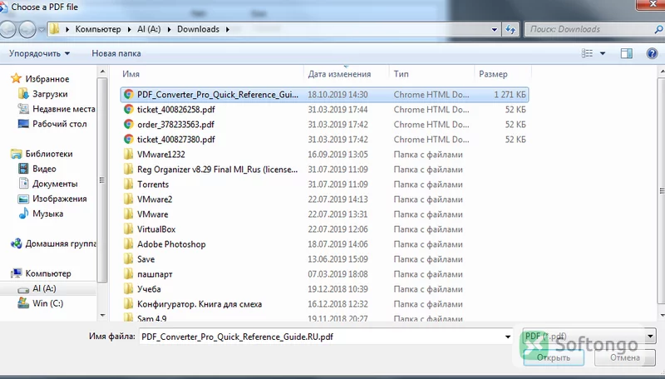Open Загрузки in the sidebar
665x379 pixels.
tap(50, 94)
